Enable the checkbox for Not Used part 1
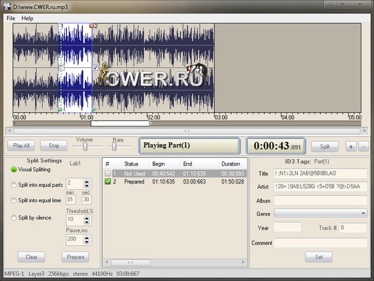This screenshot has height=281, width=374. 108,173
